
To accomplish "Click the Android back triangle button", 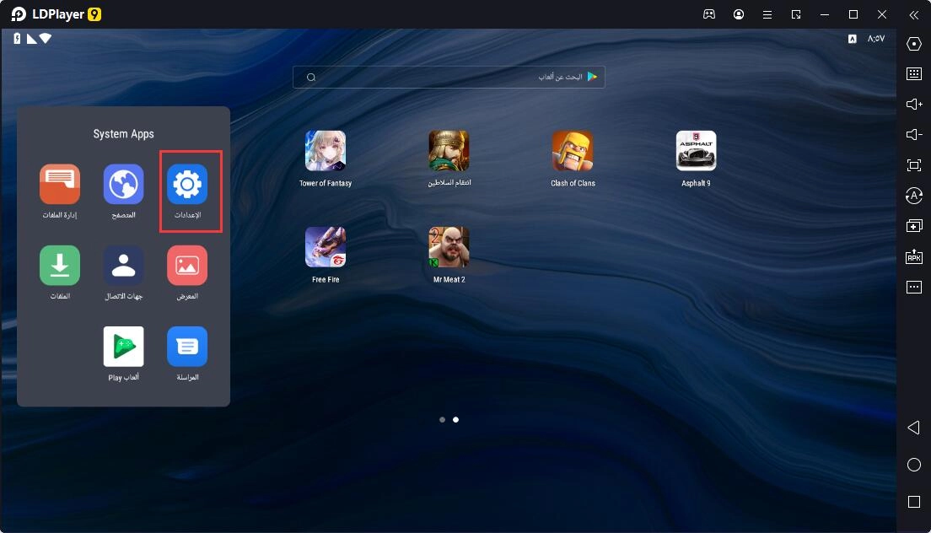I will 914,428.
